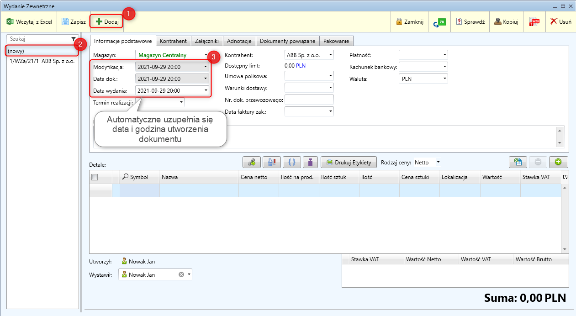Open the column chooser icon in the table header
Viewport: 576px width, 316px height.
[565, 177]
